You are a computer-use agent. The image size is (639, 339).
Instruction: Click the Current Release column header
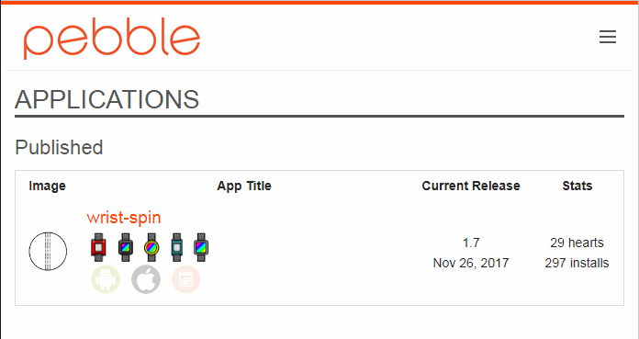click(471, 186)
